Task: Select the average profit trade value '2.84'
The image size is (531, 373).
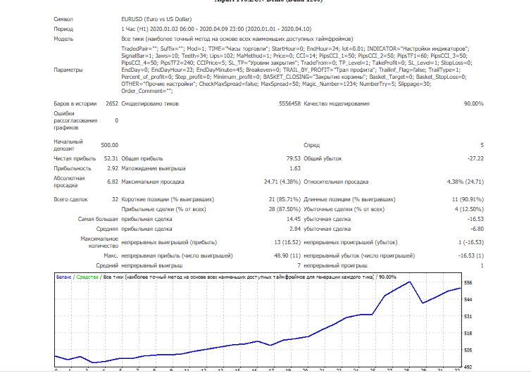Action: (x=295, y=229)
